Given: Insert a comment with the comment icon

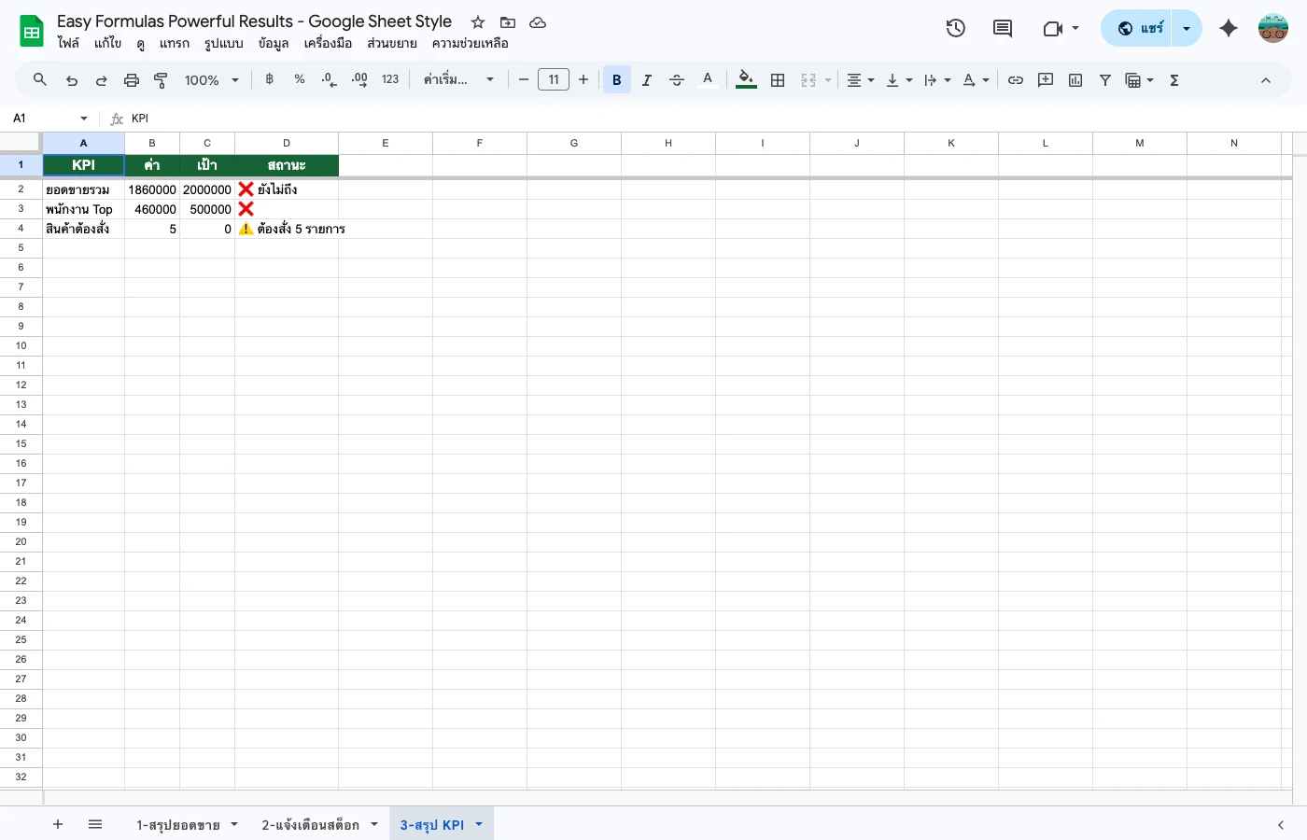Looking at the screenshot, I should click(1046, 79).
